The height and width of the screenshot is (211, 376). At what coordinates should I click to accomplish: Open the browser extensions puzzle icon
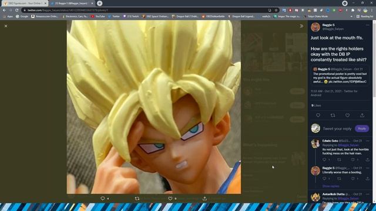(x=352, y=11)
